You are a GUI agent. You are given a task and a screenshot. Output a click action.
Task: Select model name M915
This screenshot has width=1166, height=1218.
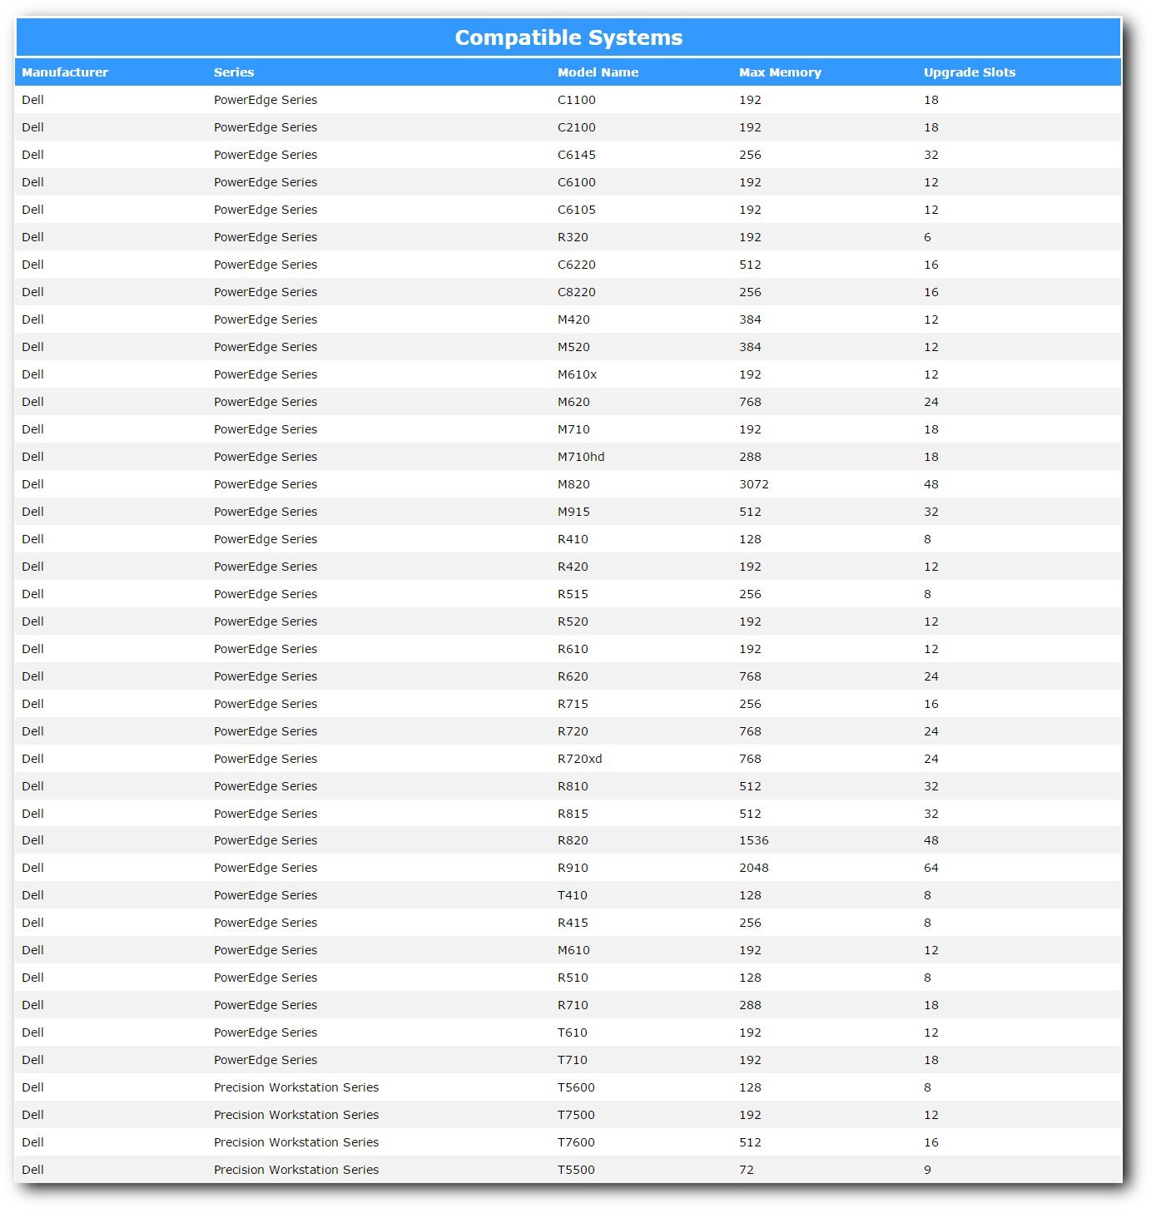tap(573, 512)
